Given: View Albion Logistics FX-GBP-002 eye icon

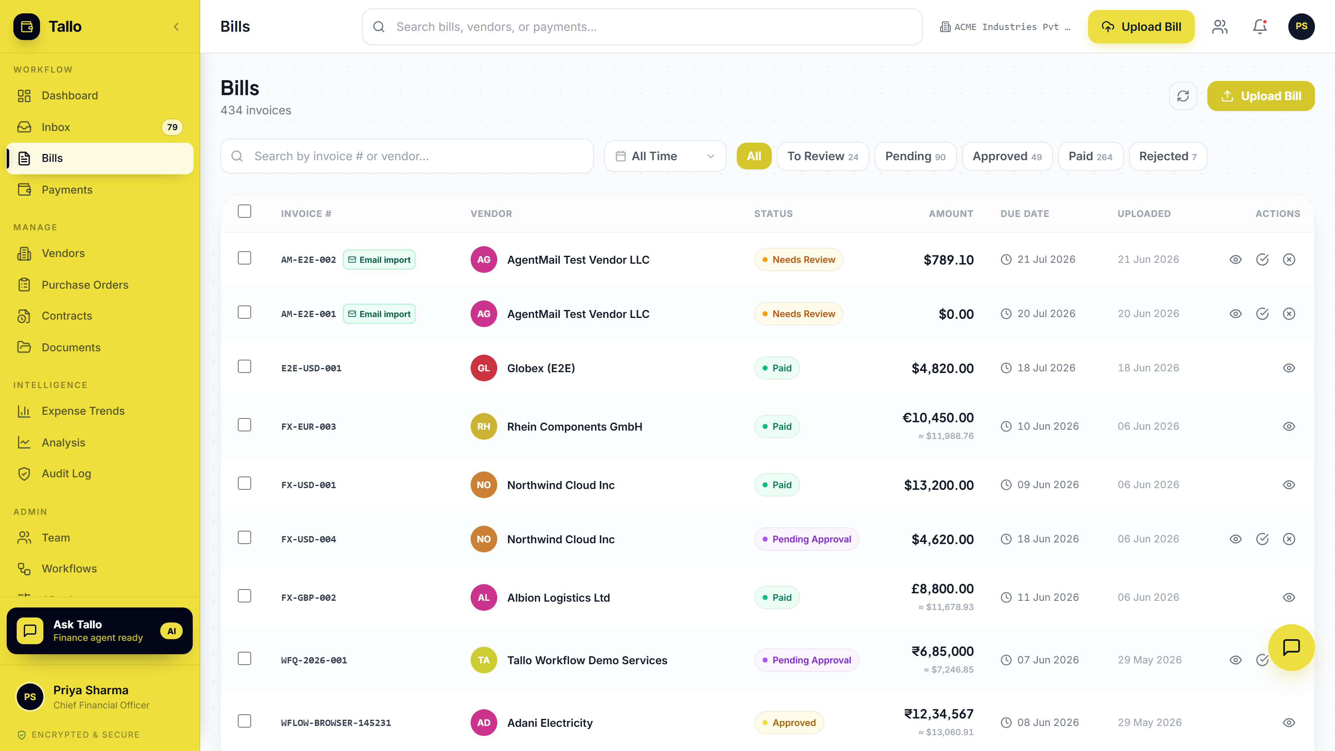Looking at the screenshot, I should 1289,597.
